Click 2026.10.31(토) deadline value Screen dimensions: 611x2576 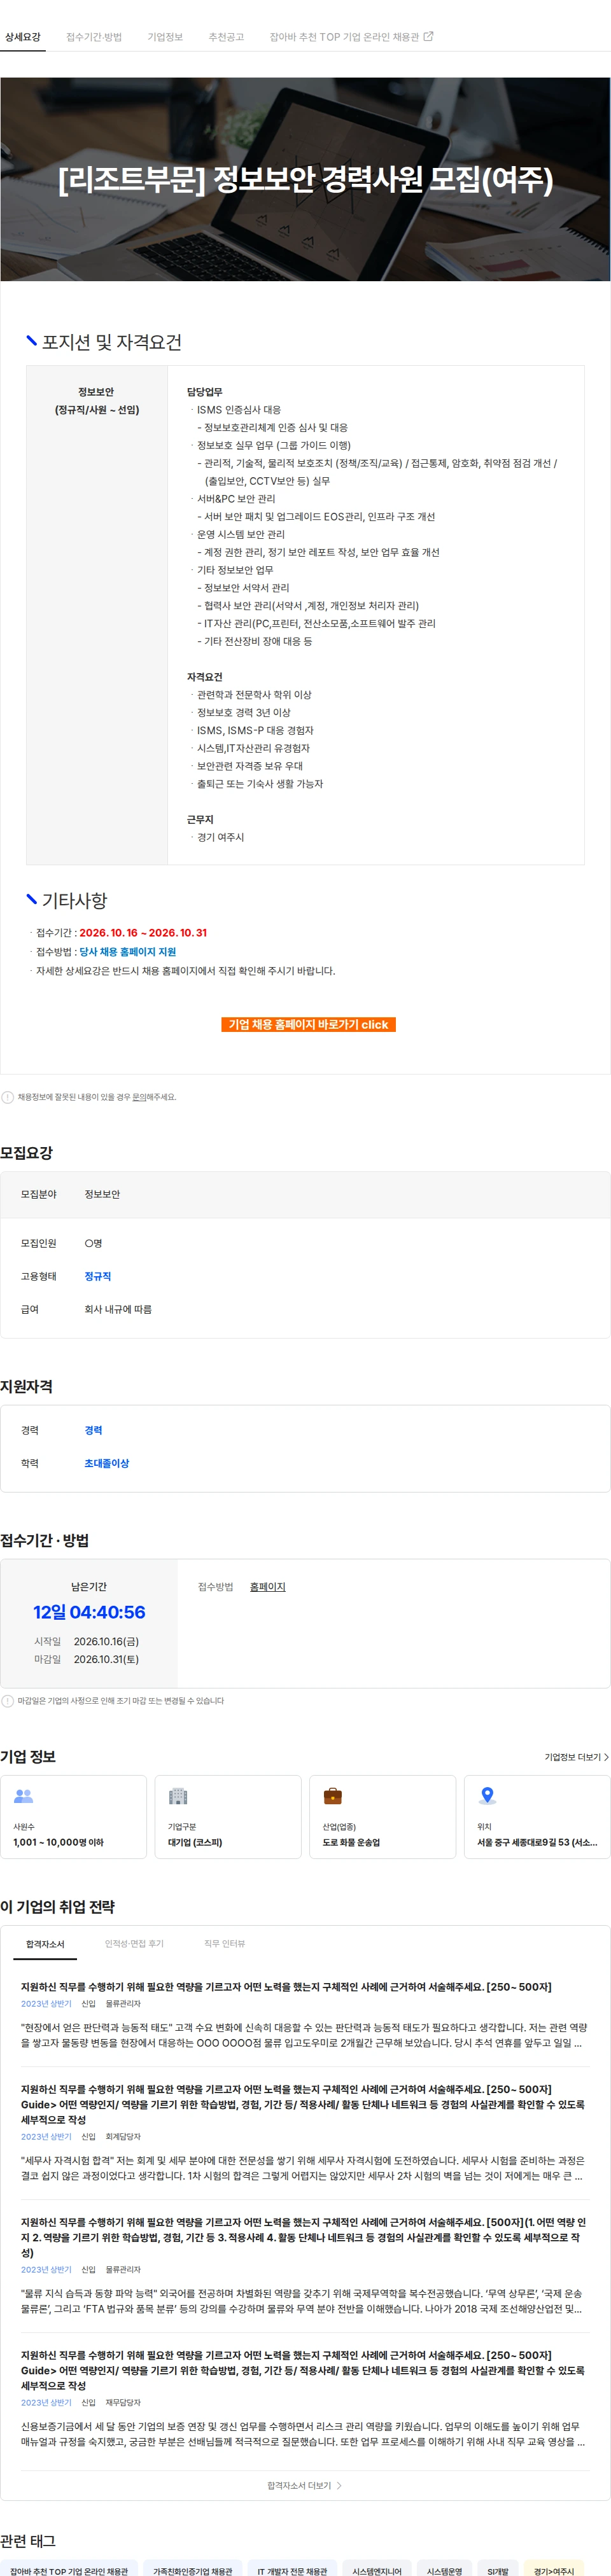click(x=106, y=1659)
